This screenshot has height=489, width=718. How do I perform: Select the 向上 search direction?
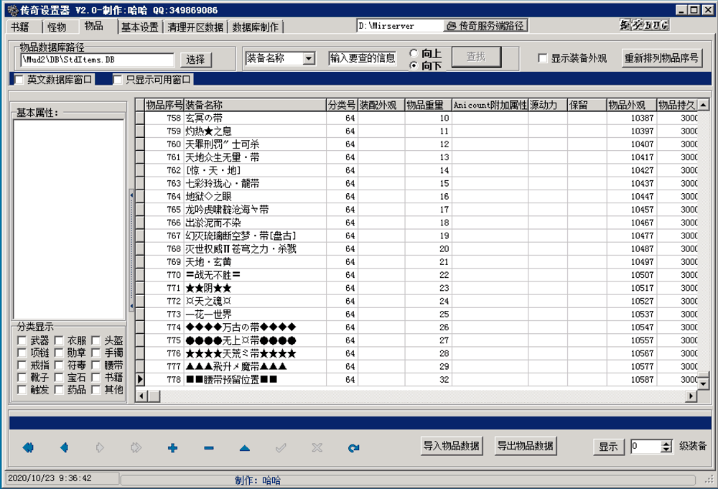click(x=414, y=53)
